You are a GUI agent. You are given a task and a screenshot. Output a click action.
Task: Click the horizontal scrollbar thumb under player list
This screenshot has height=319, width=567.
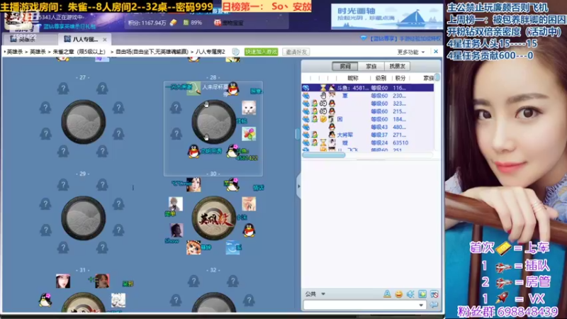[x=324, y=155]
